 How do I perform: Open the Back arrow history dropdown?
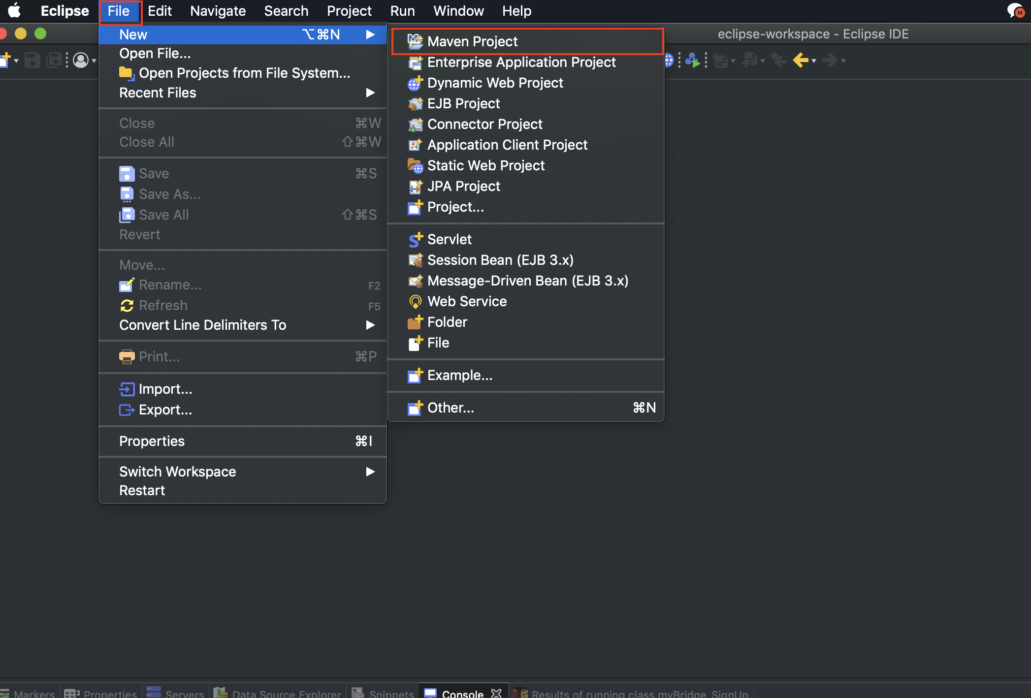pos(814,61)
